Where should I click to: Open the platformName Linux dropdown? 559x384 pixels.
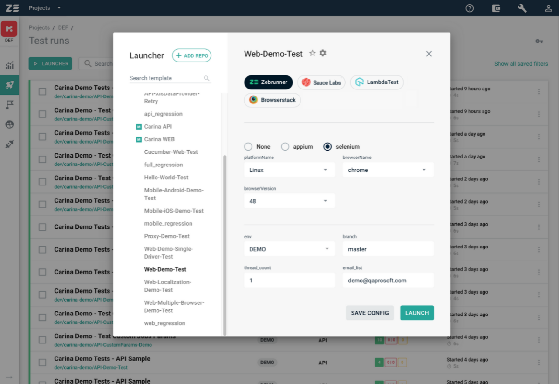point(289,170)
